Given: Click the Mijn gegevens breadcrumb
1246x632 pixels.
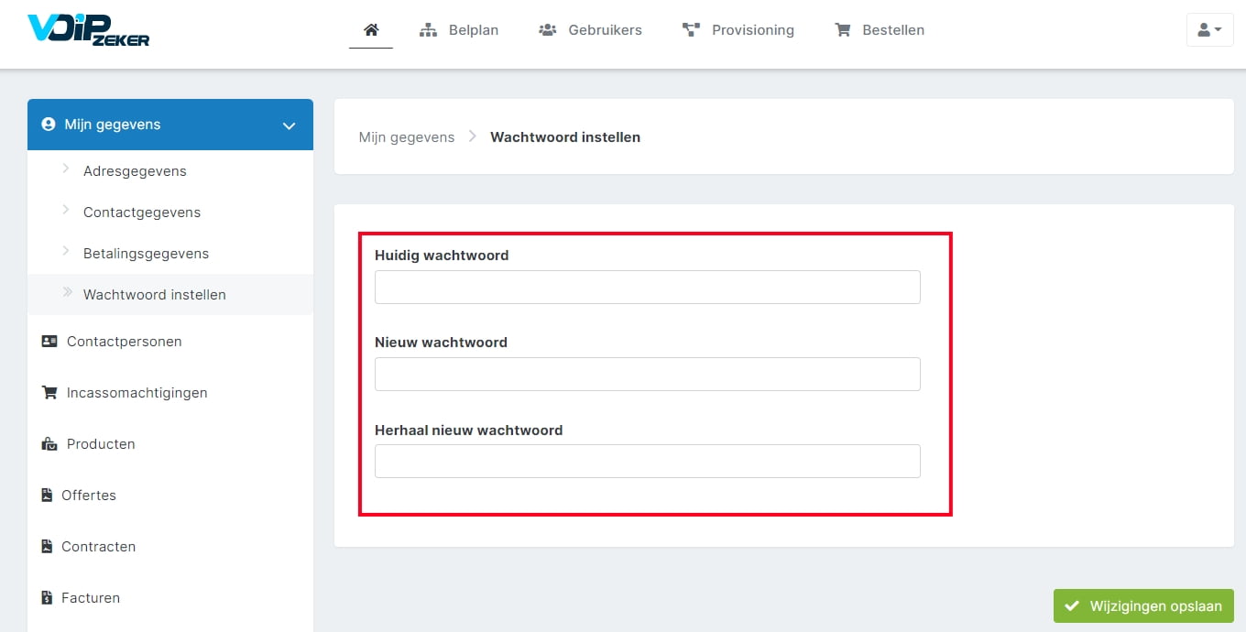Looking at the screenshot, I should 407,137.
